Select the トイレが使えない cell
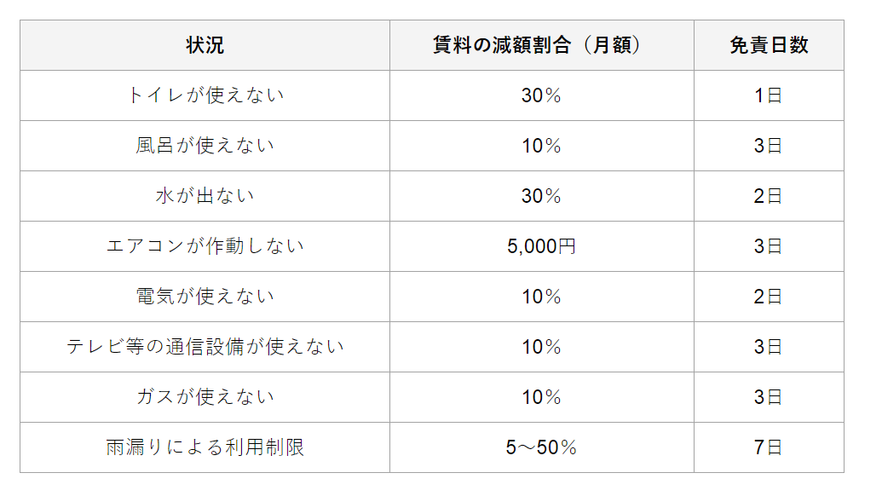882x496 pixels. [205, 95]
